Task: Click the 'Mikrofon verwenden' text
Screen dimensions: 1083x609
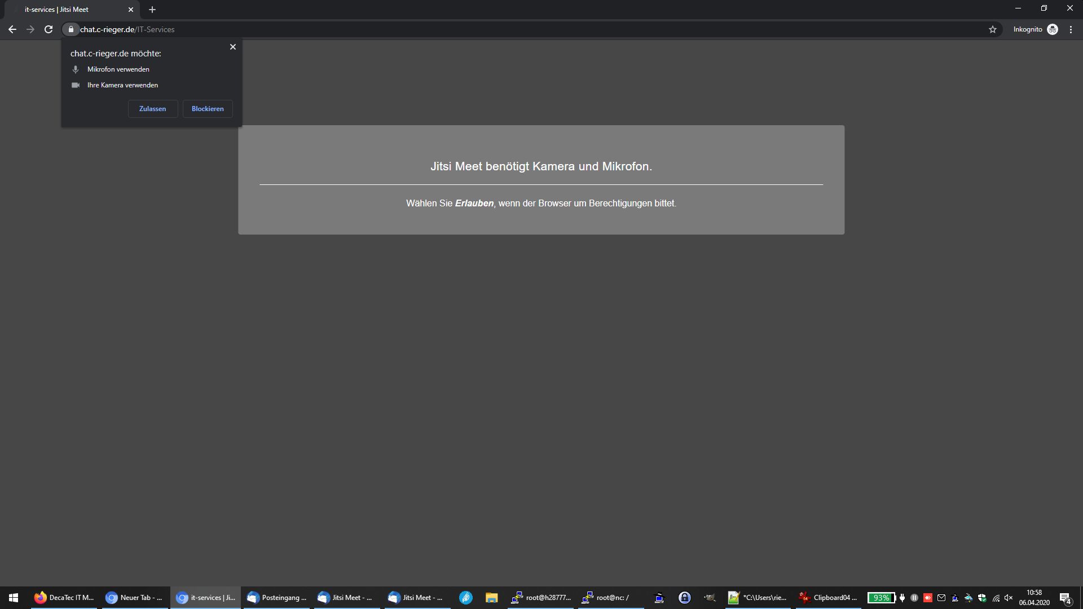Action: click(118, 69)
